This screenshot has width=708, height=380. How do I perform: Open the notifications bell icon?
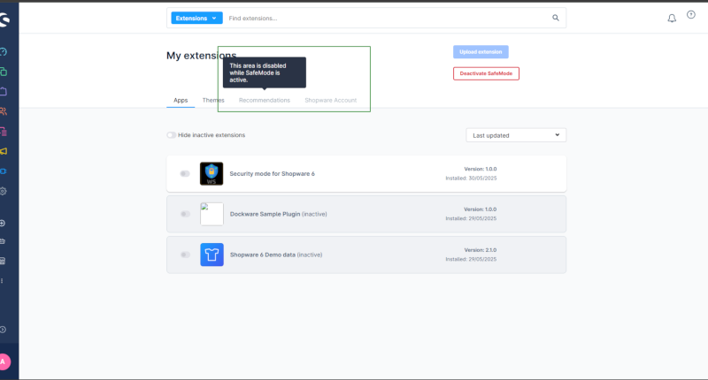672,18
